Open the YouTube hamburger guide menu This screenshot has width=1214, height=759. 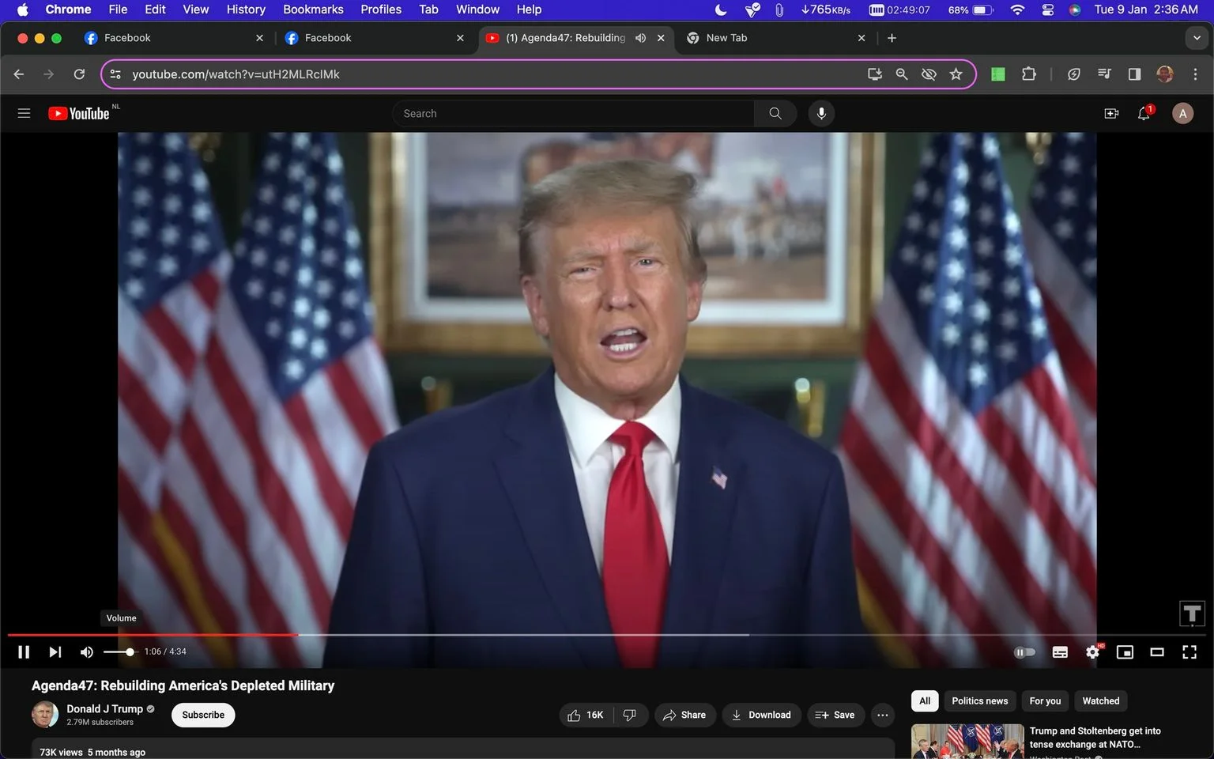point(24,114)
